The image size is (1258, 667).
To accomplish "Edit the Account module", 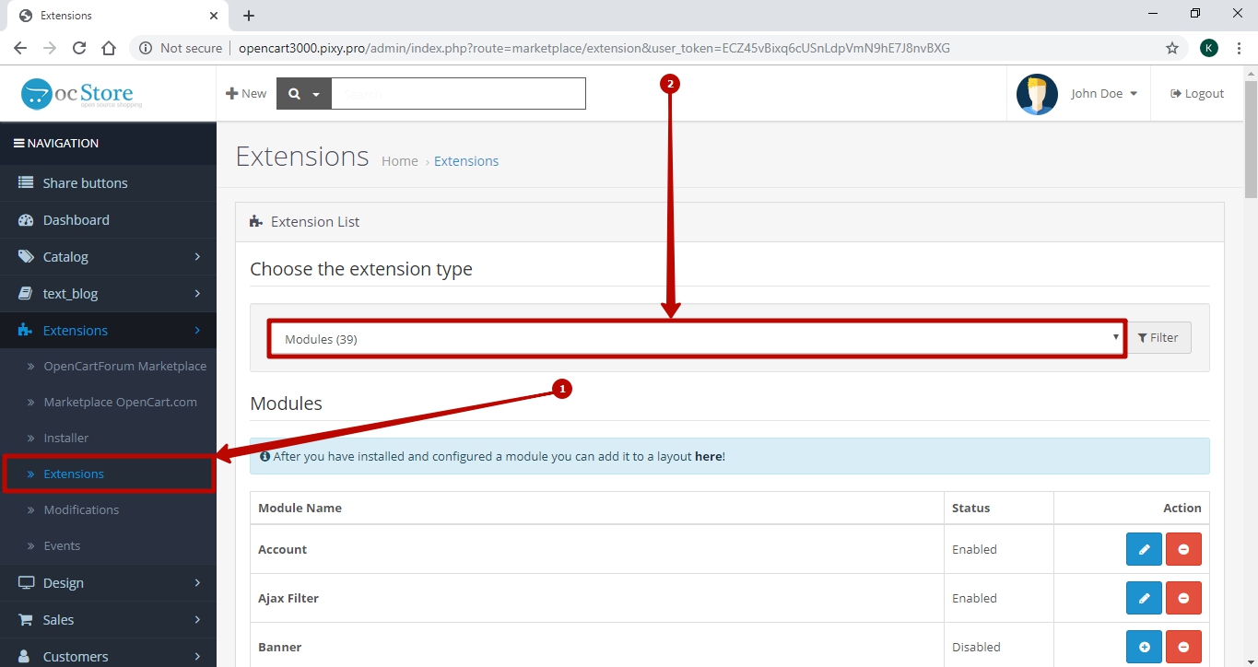I will click(x=1144, y=549).
